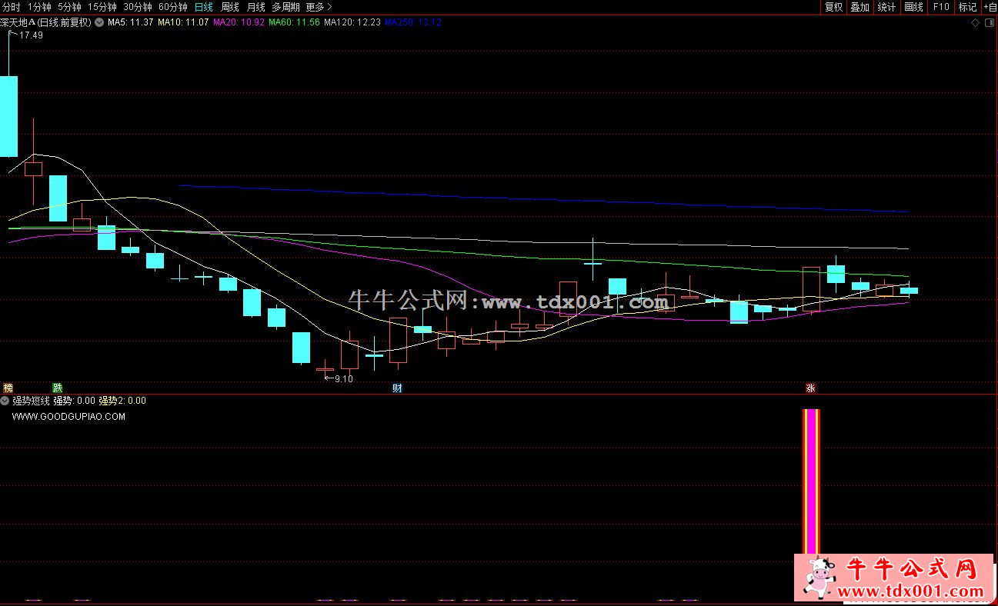Open the 画线 drawing tools
Viewport: 998px width, 606px height.
tap(913, 7)
